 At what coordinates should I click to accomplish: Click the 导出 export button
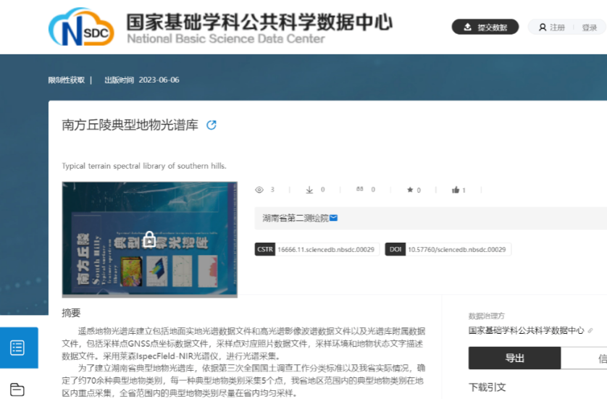pos(514,358)
